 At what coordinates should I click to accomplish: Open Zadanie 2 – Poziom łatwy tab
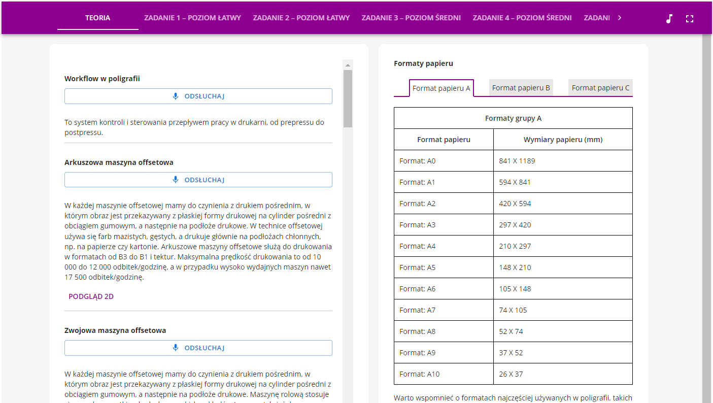[x=301, y=18]
